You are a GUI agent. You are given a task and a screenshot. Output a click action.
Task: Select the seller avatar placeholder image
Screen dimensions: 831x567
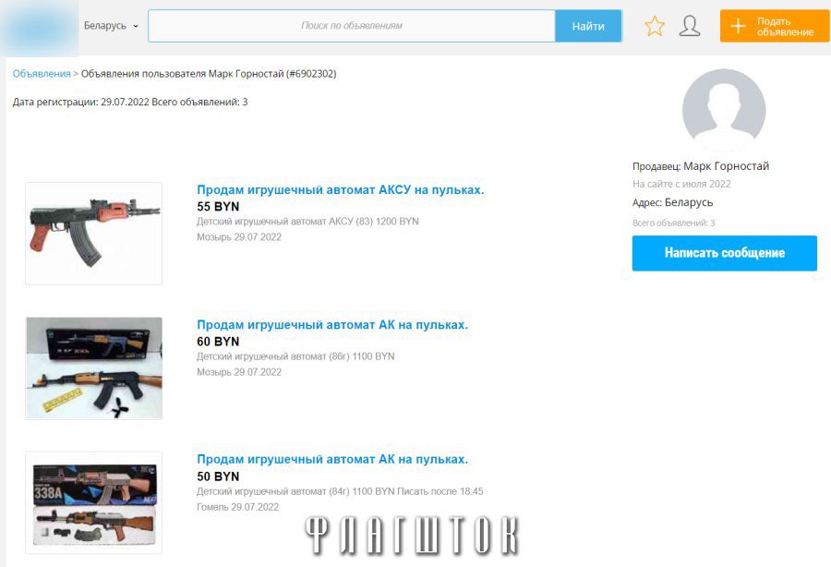pos(724,110)
